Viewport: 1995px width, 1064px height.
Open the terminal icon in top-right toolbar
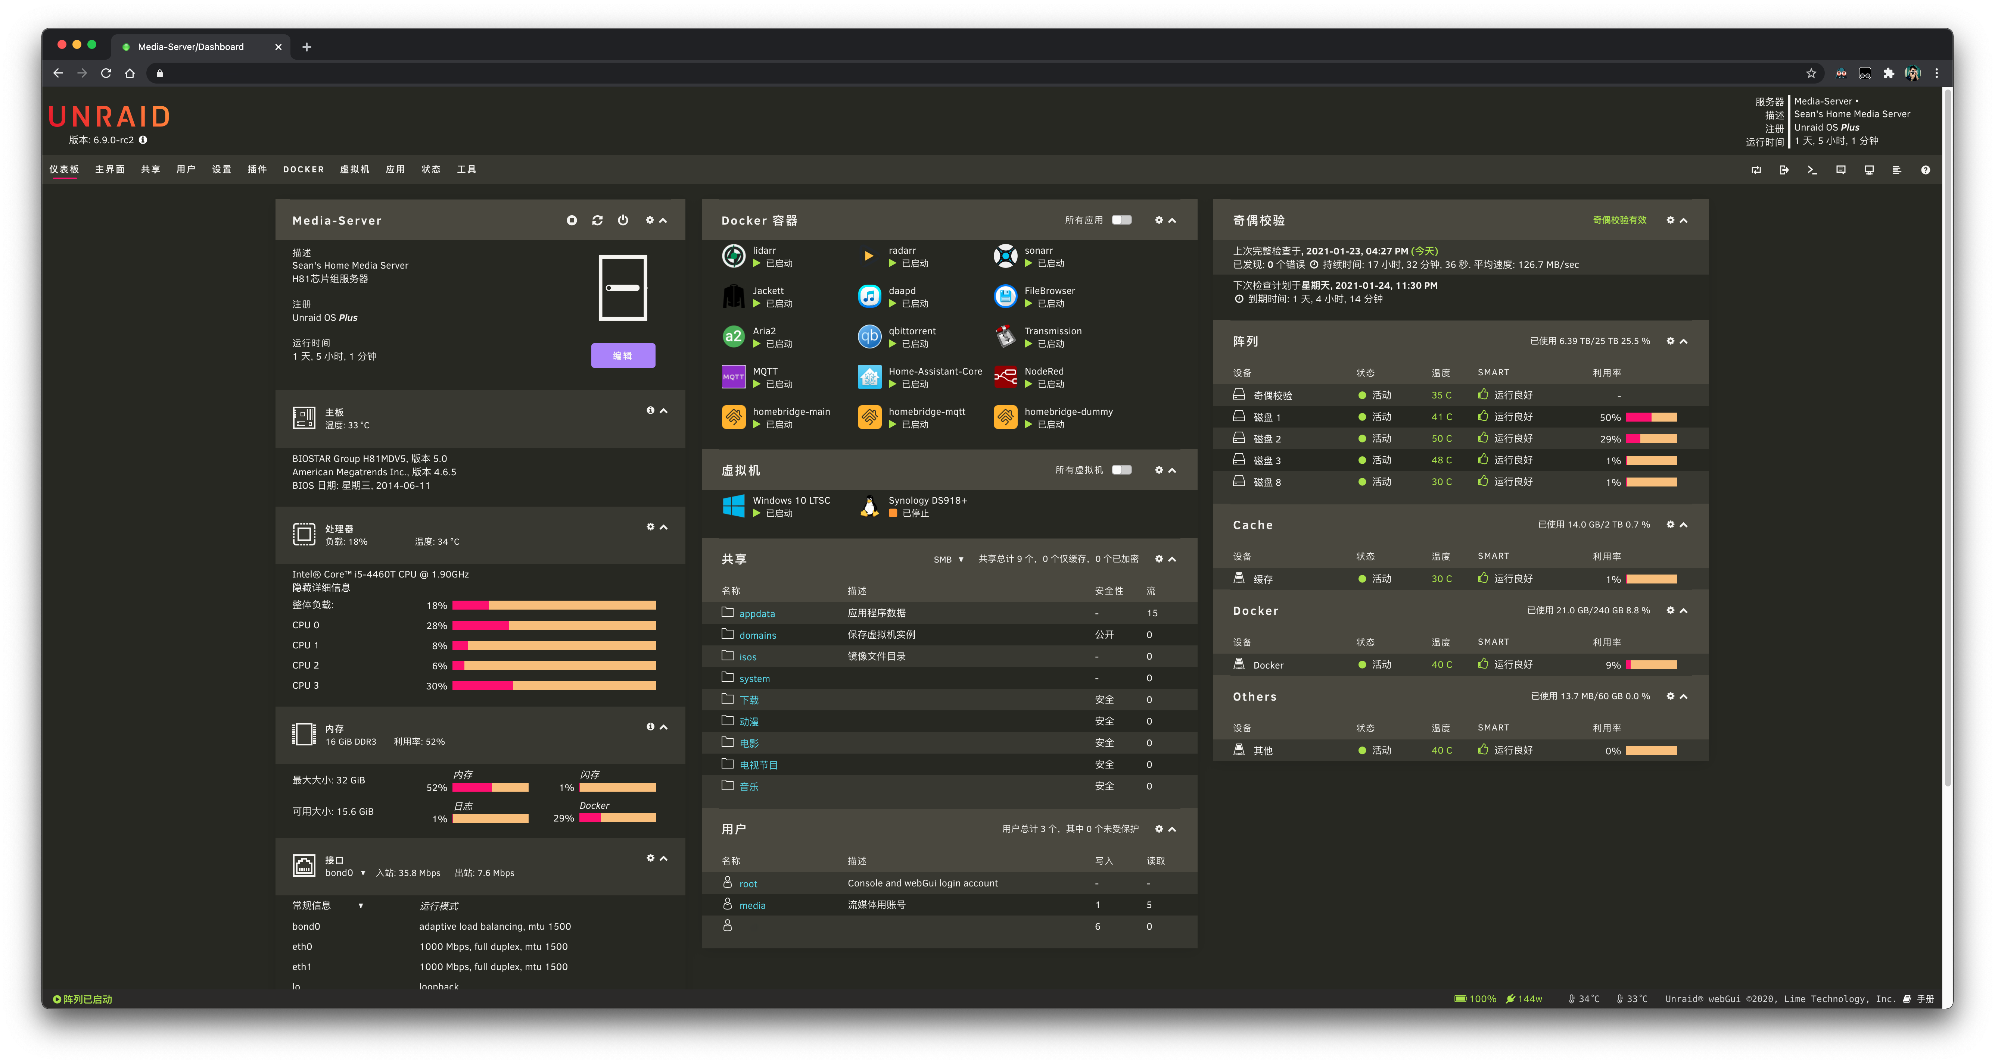tap(1812, 169)
